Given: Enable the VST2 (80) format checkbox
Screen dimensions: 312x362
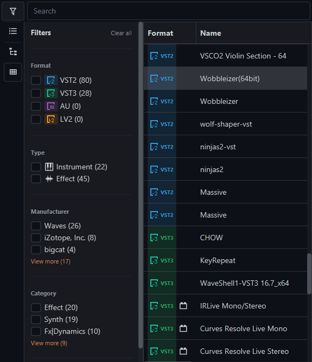Looking at the screenshot, I should [x=36, y=80].
